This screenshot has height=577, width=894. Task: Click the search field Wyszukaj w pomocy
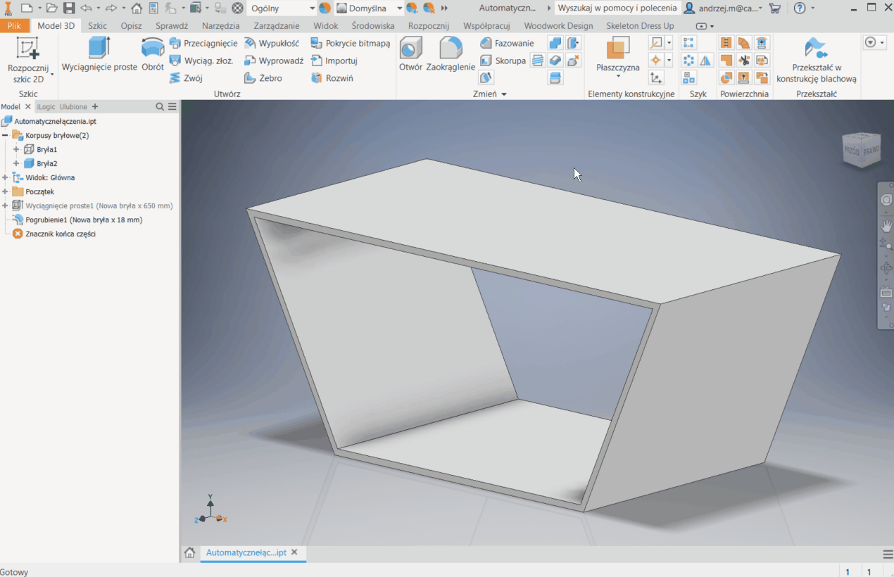pyautogui.click(x=617, y=8)
